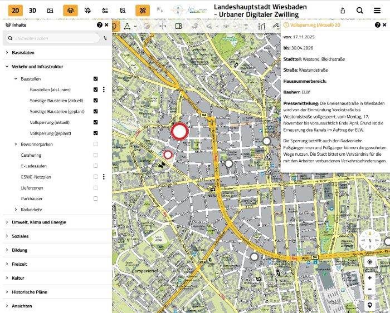Expand Umwelt, Klima und Energie
The height and width of the screenshot is (313, 390).
click(x=7, y=222)
